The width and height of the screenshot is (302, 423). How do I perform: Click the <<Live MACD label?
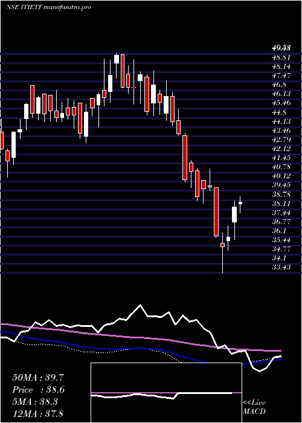[254, 407]
